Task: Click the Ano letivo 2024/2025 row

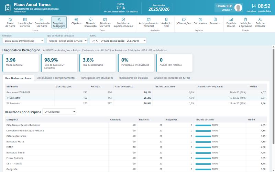Action: point(136,92)
